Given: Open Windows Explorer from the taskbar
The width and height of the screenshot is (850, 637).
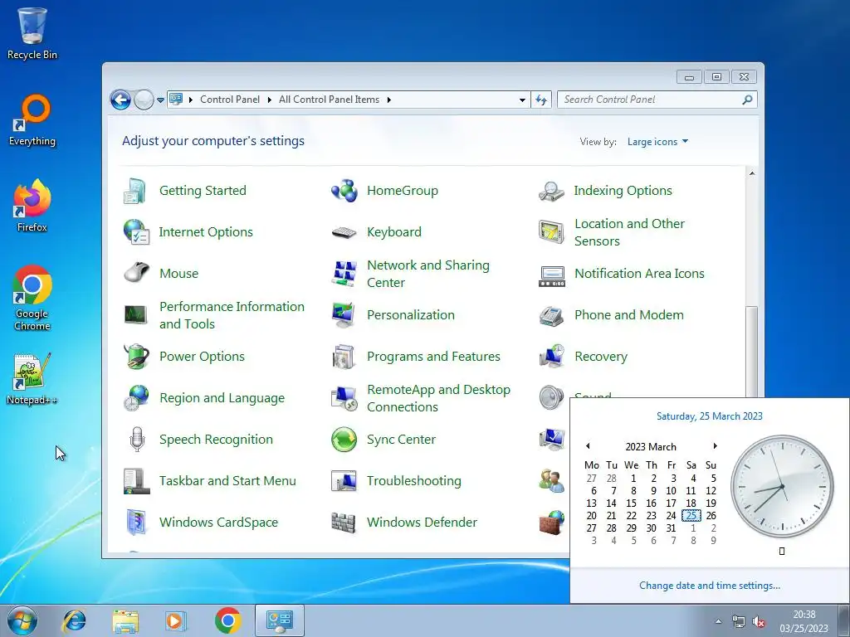Looking at the screenshot, I should [x=125, y=620].
